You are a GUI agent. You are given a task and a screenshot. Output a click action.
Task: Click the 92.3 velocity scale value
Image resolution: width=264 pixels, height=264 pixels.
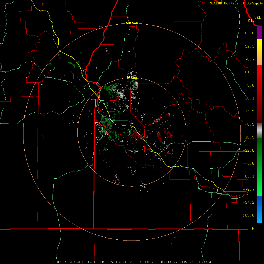coord(250,46)
